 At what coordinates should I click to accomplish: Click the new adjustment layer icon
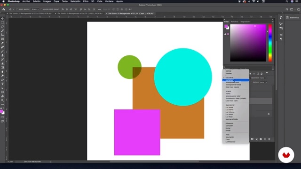point(256,139)
